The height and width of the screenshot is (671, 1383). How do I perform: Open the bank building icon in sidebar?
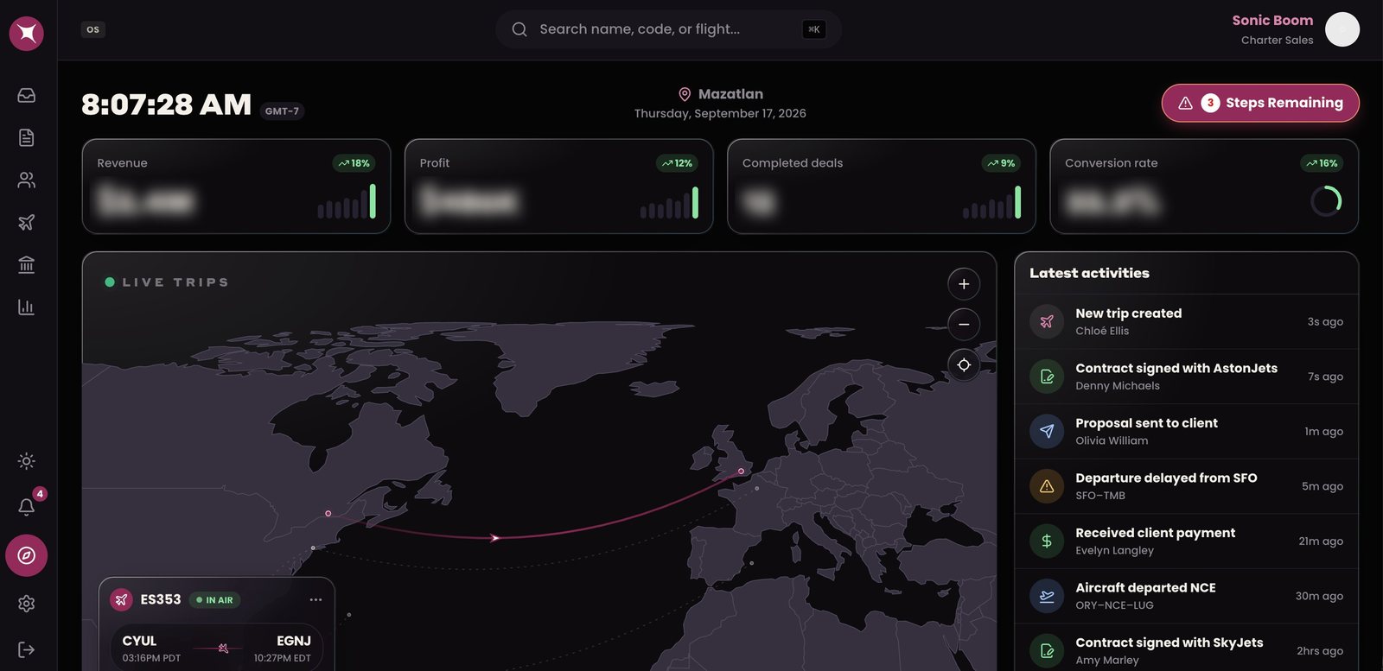point(27,264)
